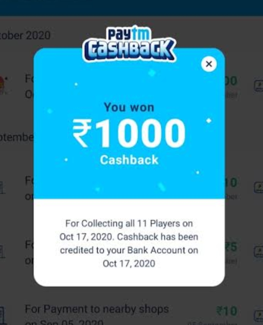Screen dimensions: 263x325
Task: Select the October 2020 section header
Action: (x=25, y=35)
